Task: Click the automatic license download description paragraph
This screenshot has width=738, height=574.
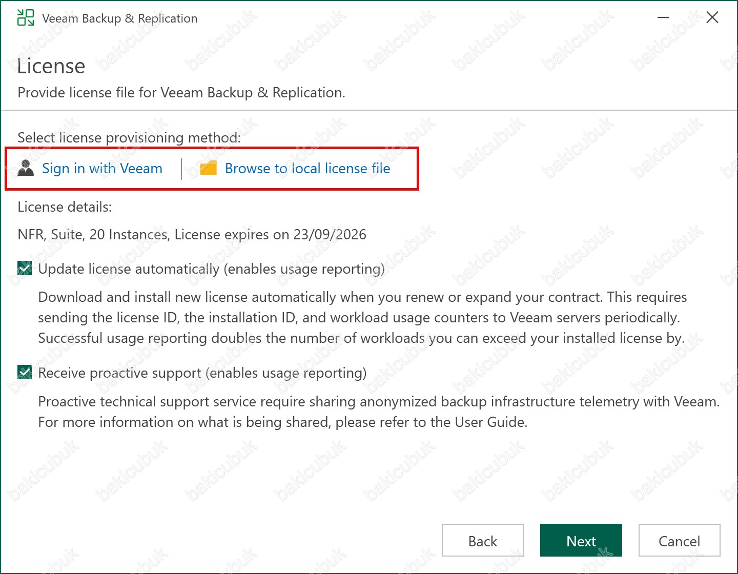Action: click(362, 318)
